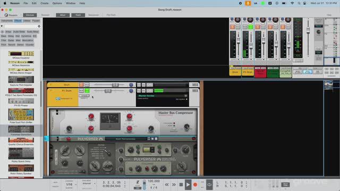
Task: Disable green solo on FV Drum rack channel
Action: click(87, 91)
